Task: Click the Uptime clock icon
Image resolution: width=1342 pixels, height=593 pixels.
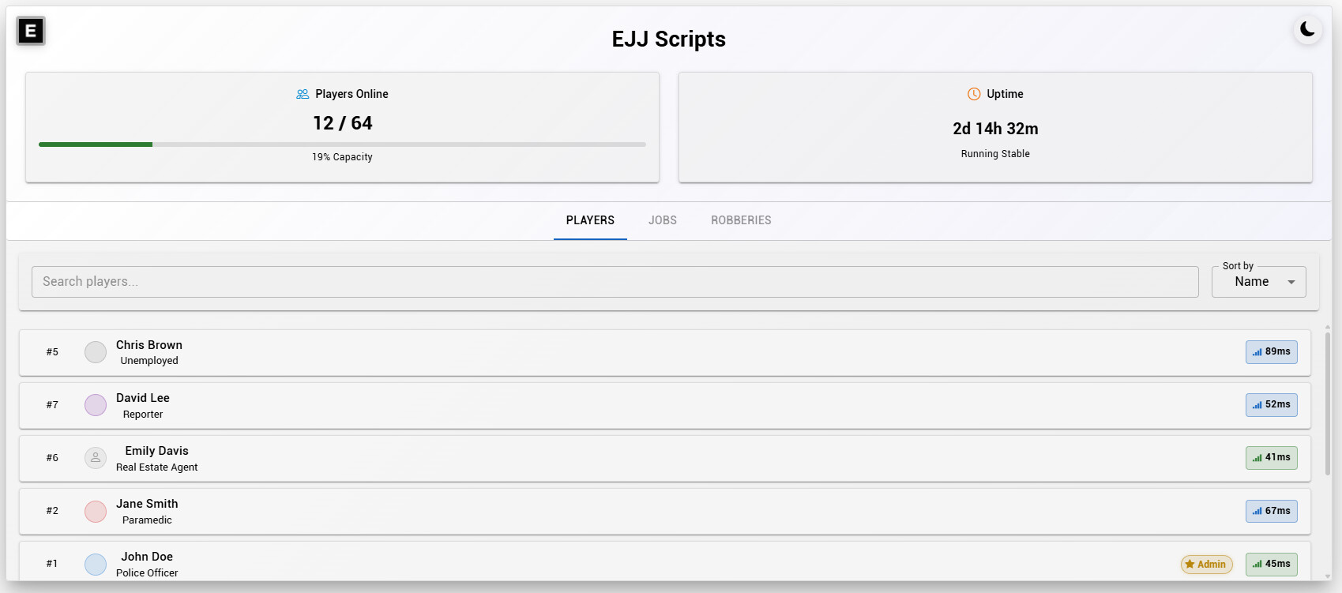Action: (972, 93)
